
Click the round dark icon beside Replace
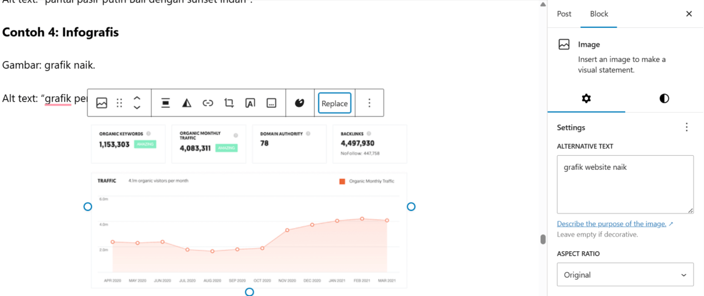coord(299,103)
